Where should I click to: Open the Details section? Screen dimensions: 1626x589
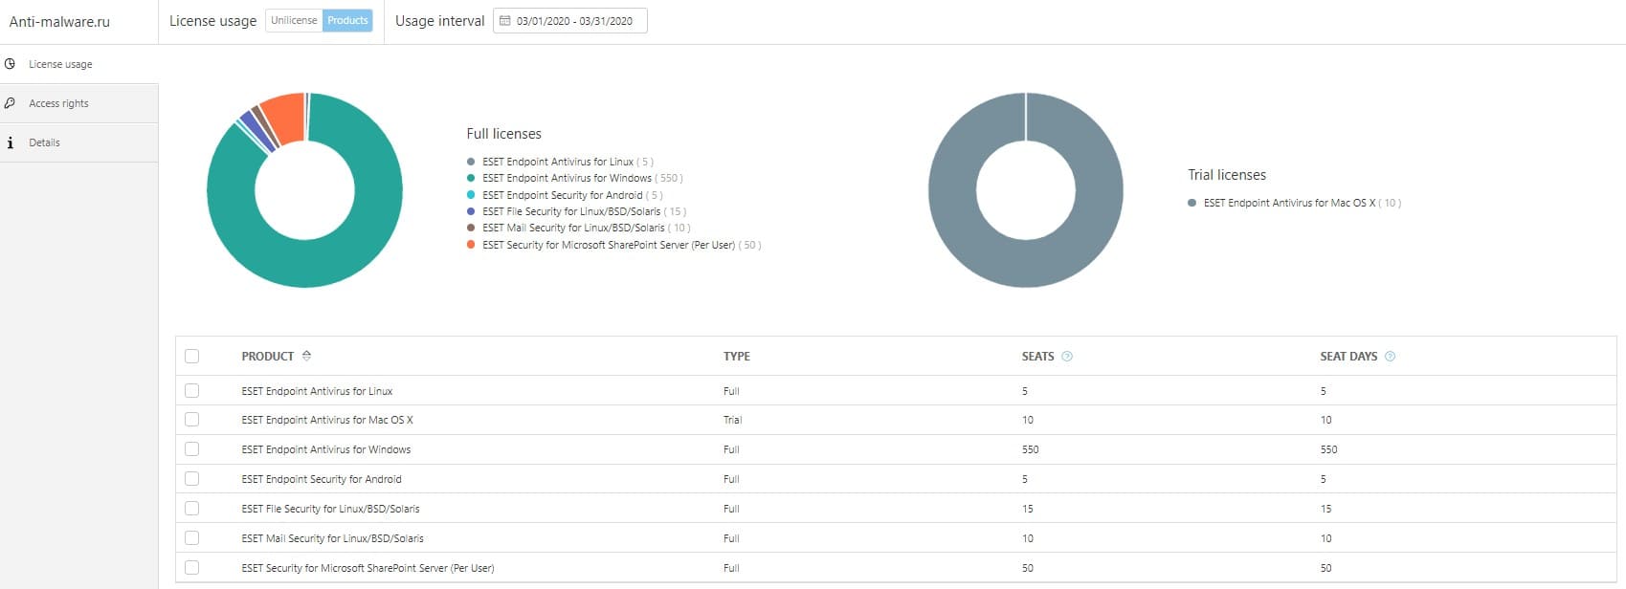(44, 142)
